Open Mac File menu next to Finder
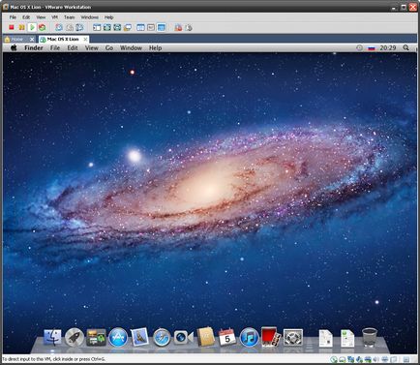Viewport: 420px width, 365px height. 55,47
